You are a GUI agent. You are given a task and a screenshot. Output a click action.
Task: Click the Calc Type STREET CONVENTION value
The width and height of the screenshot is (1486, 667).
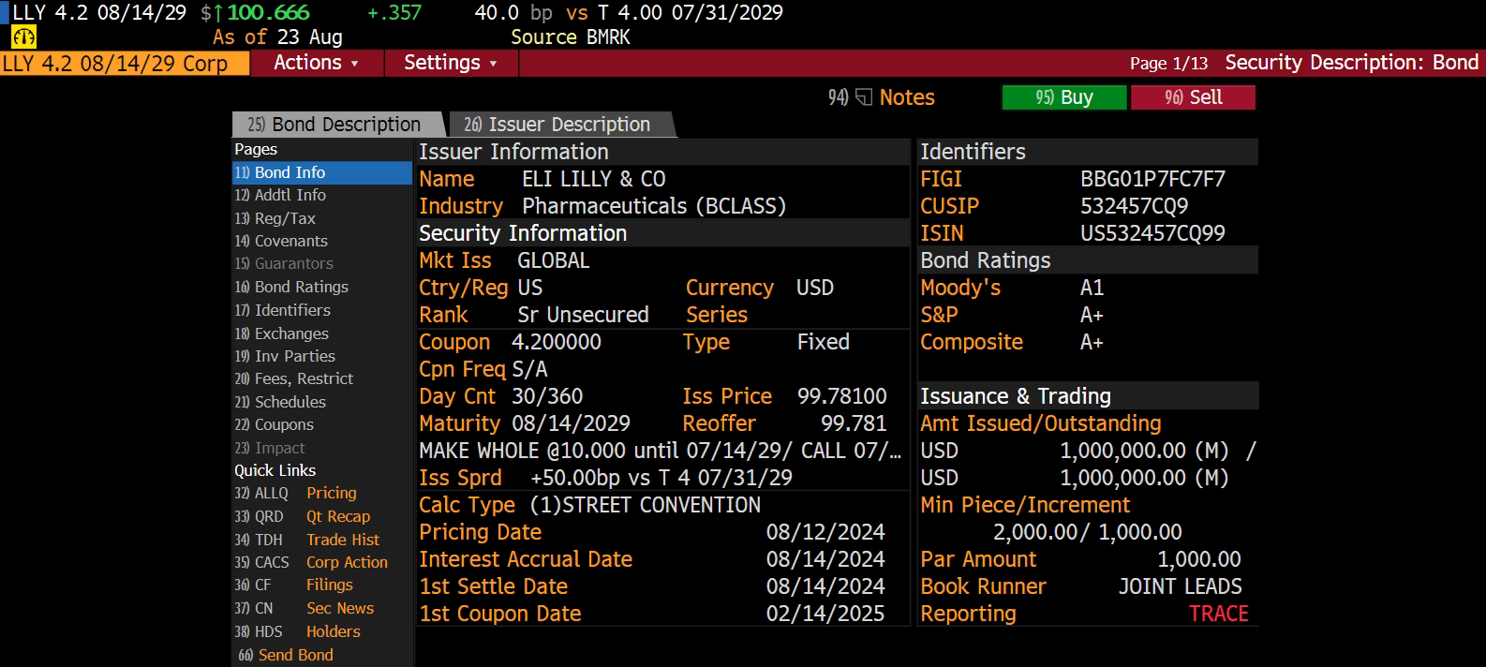(x=646, y=505)
